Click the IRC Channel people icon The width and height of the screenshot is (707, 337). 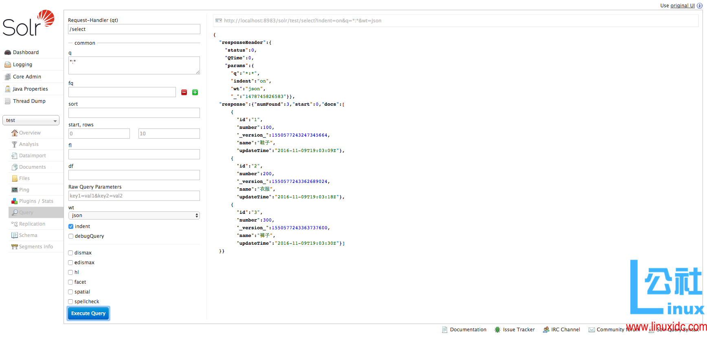(x=546, y=330)
